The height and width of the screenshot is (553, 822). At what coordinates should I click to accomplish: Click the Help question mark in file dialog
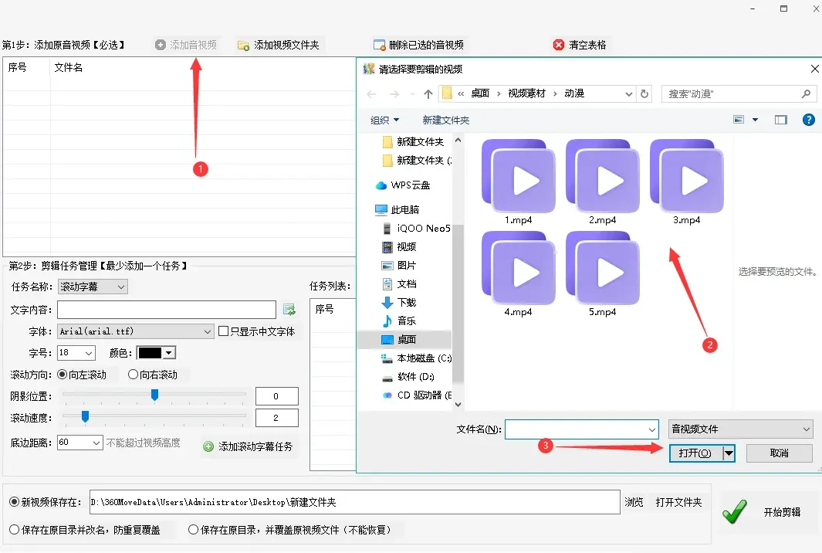[x=807, y=120]
